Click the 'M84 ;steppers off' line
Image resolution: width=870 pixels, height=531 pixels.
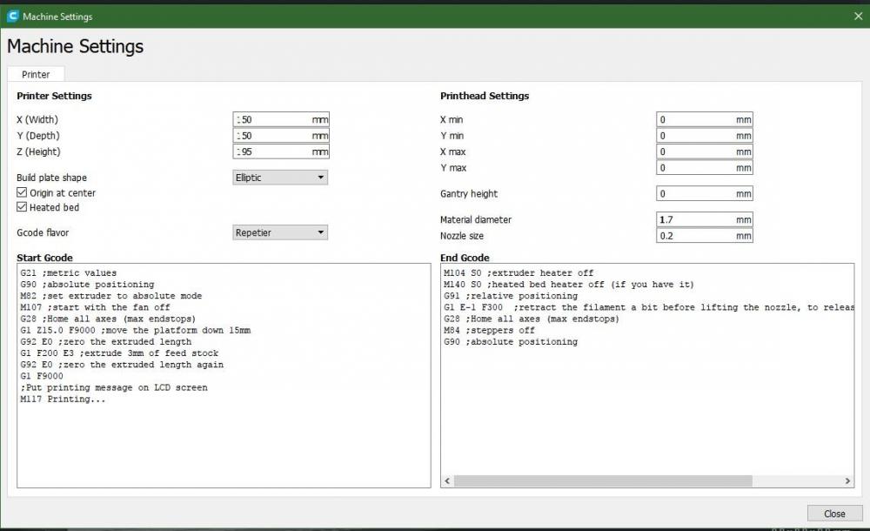489,330
